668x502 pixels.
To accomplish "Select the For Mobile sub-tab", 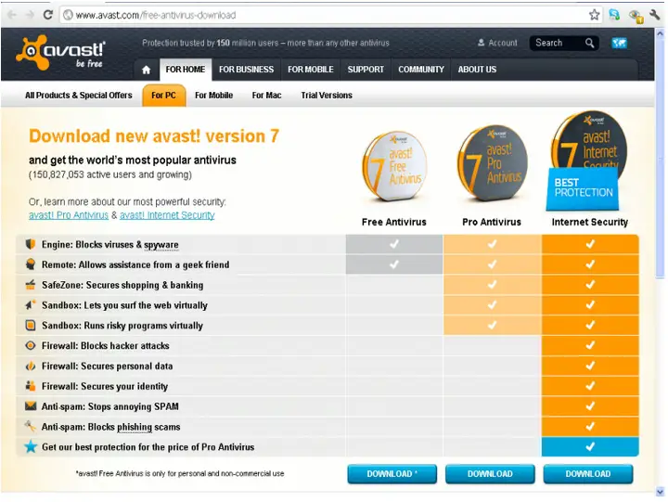I will (x=214, y=95).
